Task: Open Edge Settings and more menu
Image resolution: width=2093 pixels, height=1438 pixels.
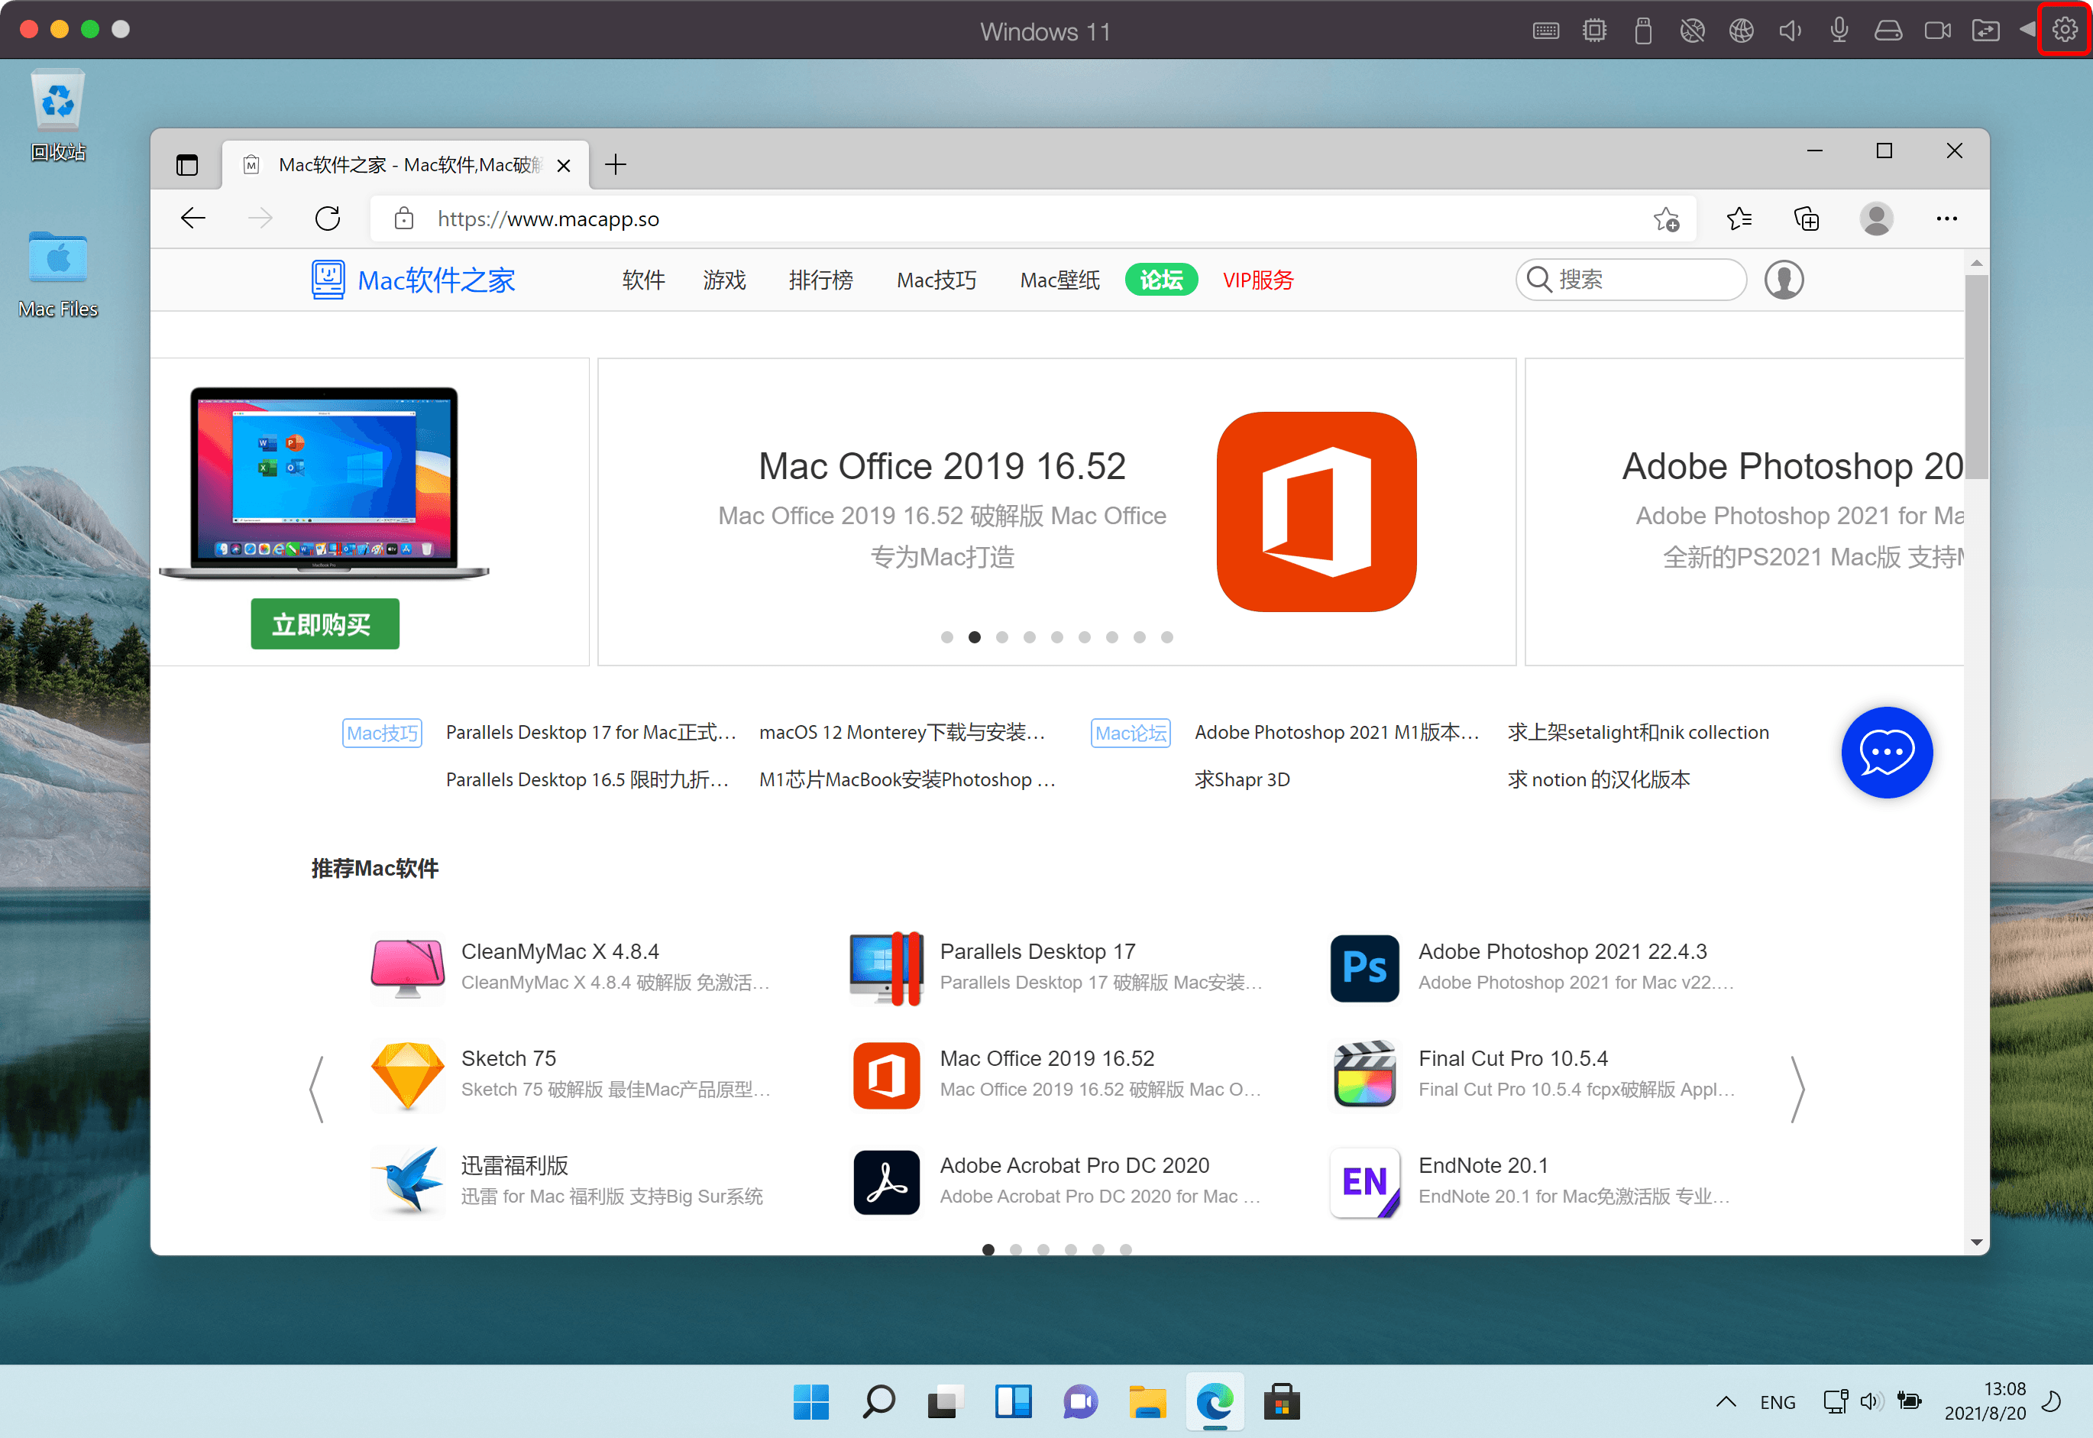Action: (x=1946, y=219)
